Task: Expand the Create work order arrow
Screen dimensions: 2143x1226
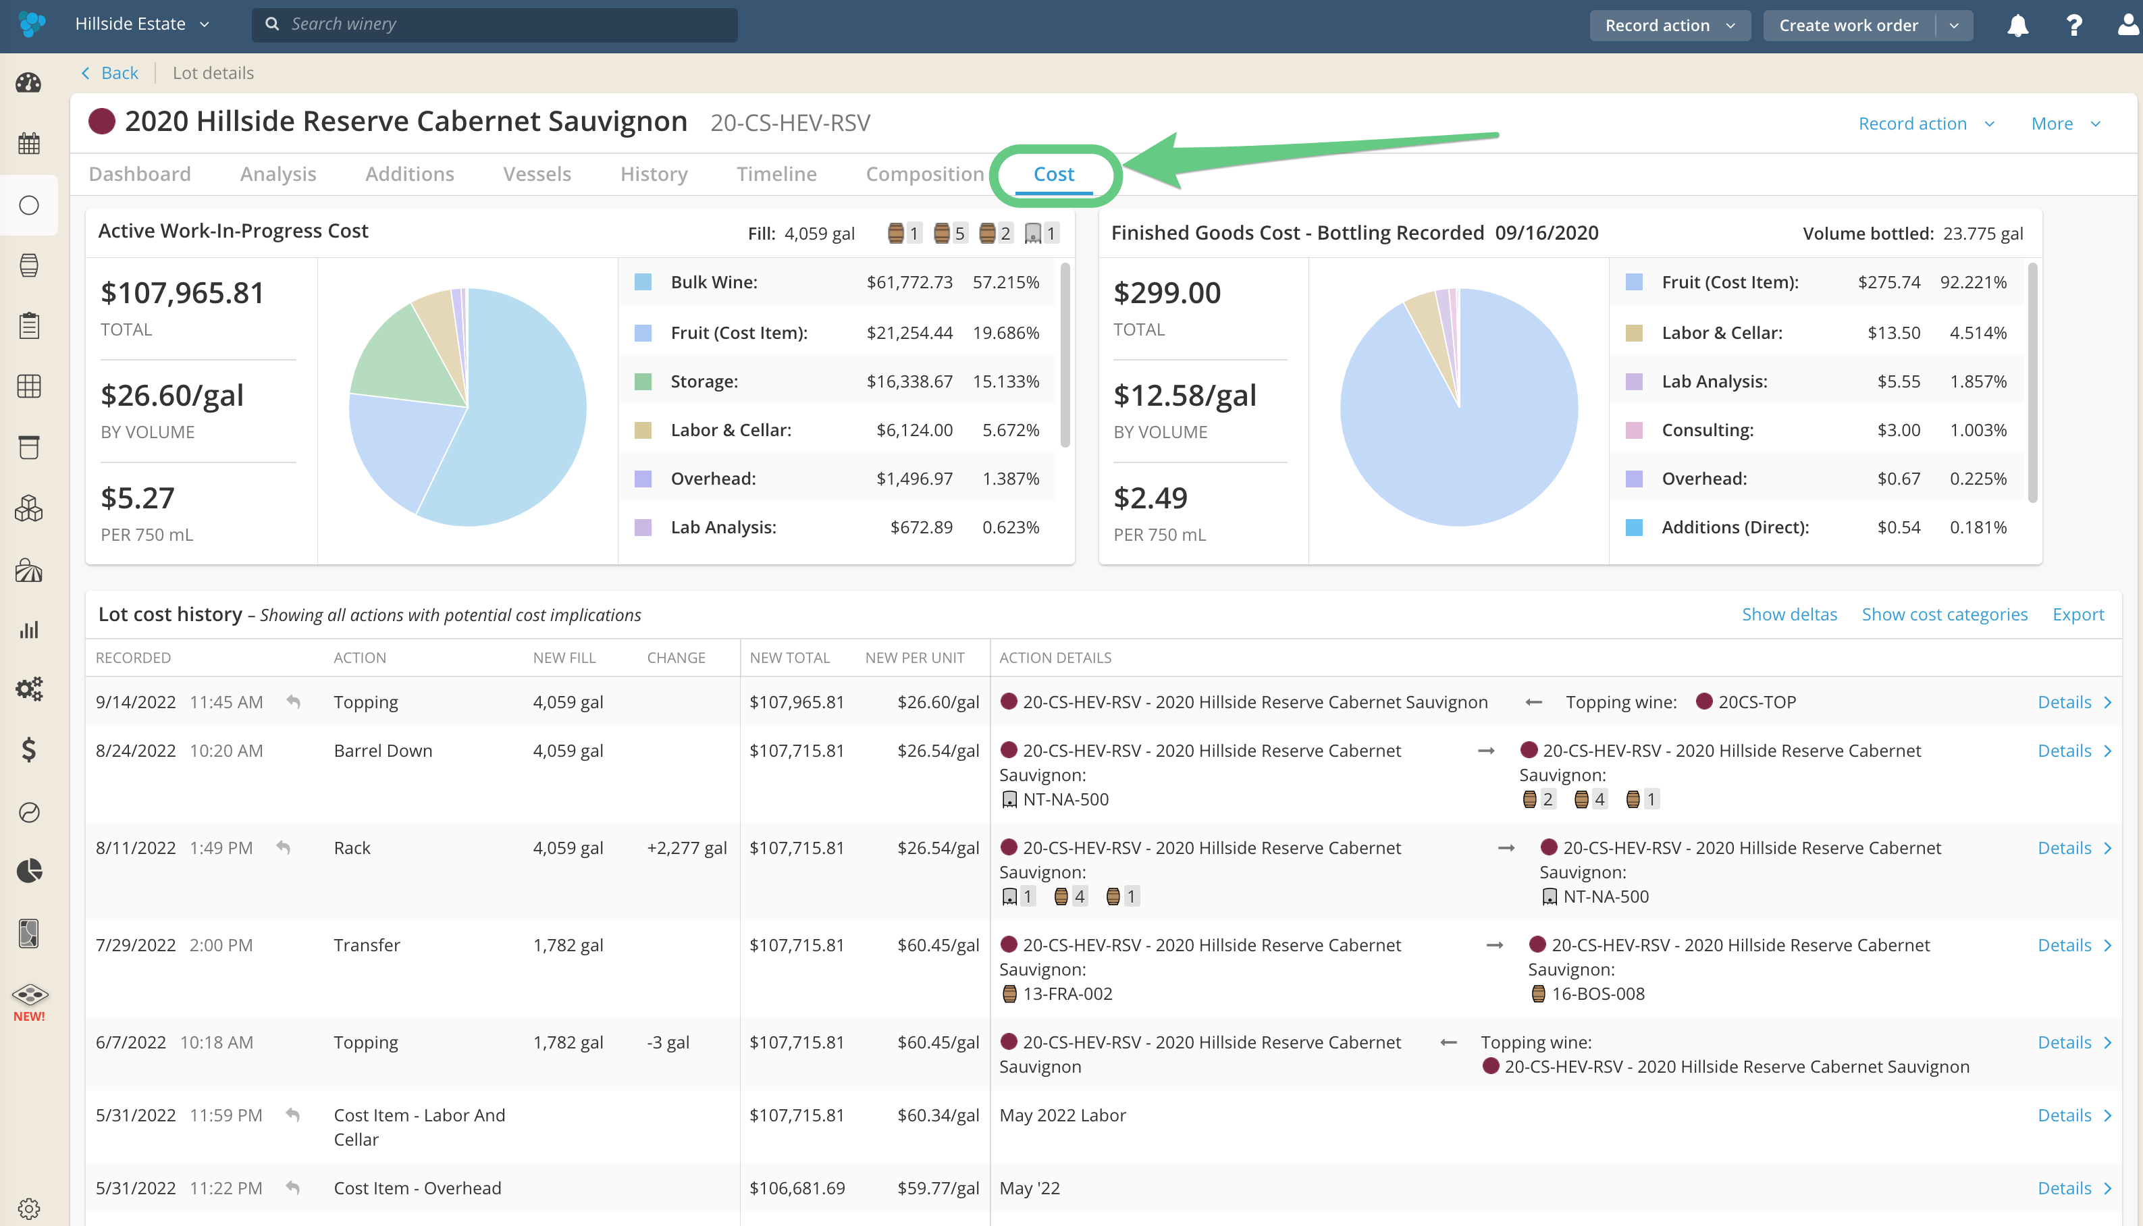Action: pos(1955,25)
